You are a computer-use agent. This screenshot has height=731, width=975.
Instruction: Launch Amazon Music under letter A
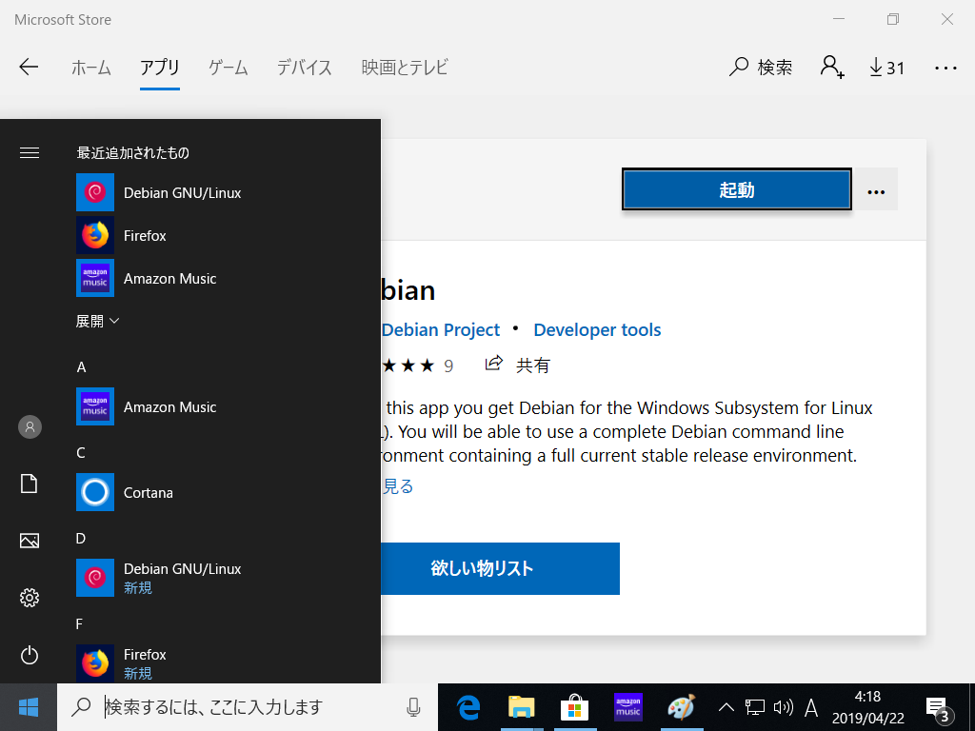coord(228,407)
